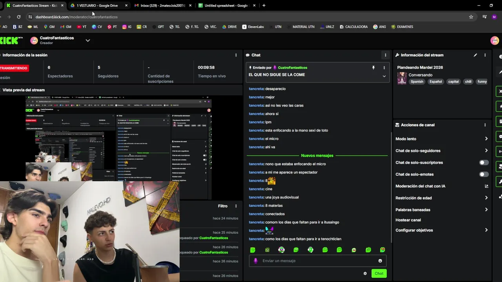Toggle Chat de solo-suscriptores switch
The height and width of the screenshot is (282, 502).
pos(484,163)
